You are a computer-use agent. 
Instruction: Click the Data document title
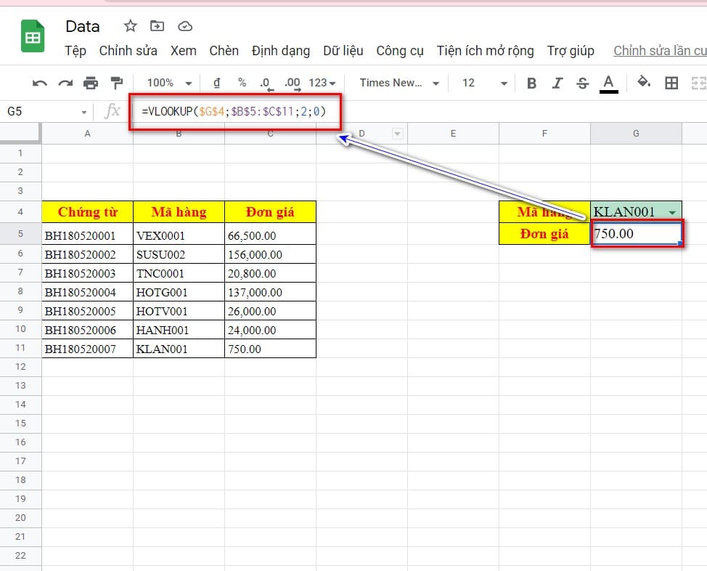(x=83, y=26)
